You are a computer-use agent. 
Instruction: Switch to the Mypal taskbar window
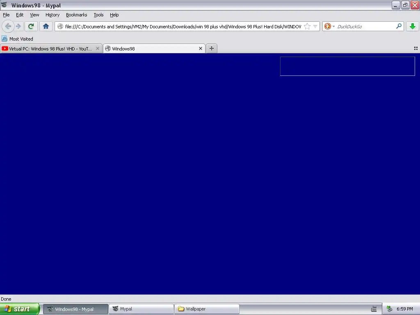tap(141, 309)
